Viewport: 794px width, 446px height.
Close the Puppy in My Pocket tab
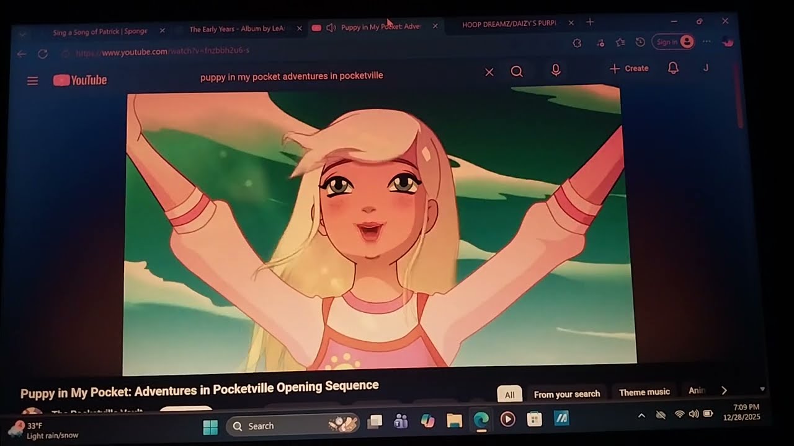tap(435, 26)
